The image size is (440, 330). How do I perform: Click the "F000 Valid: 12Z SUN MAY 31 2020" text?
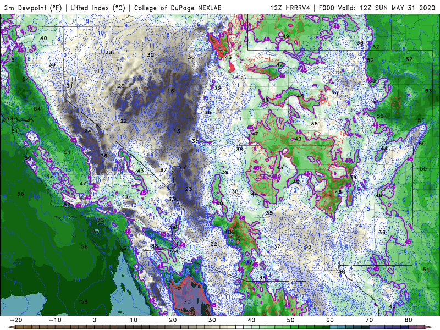tap(377, 8)
